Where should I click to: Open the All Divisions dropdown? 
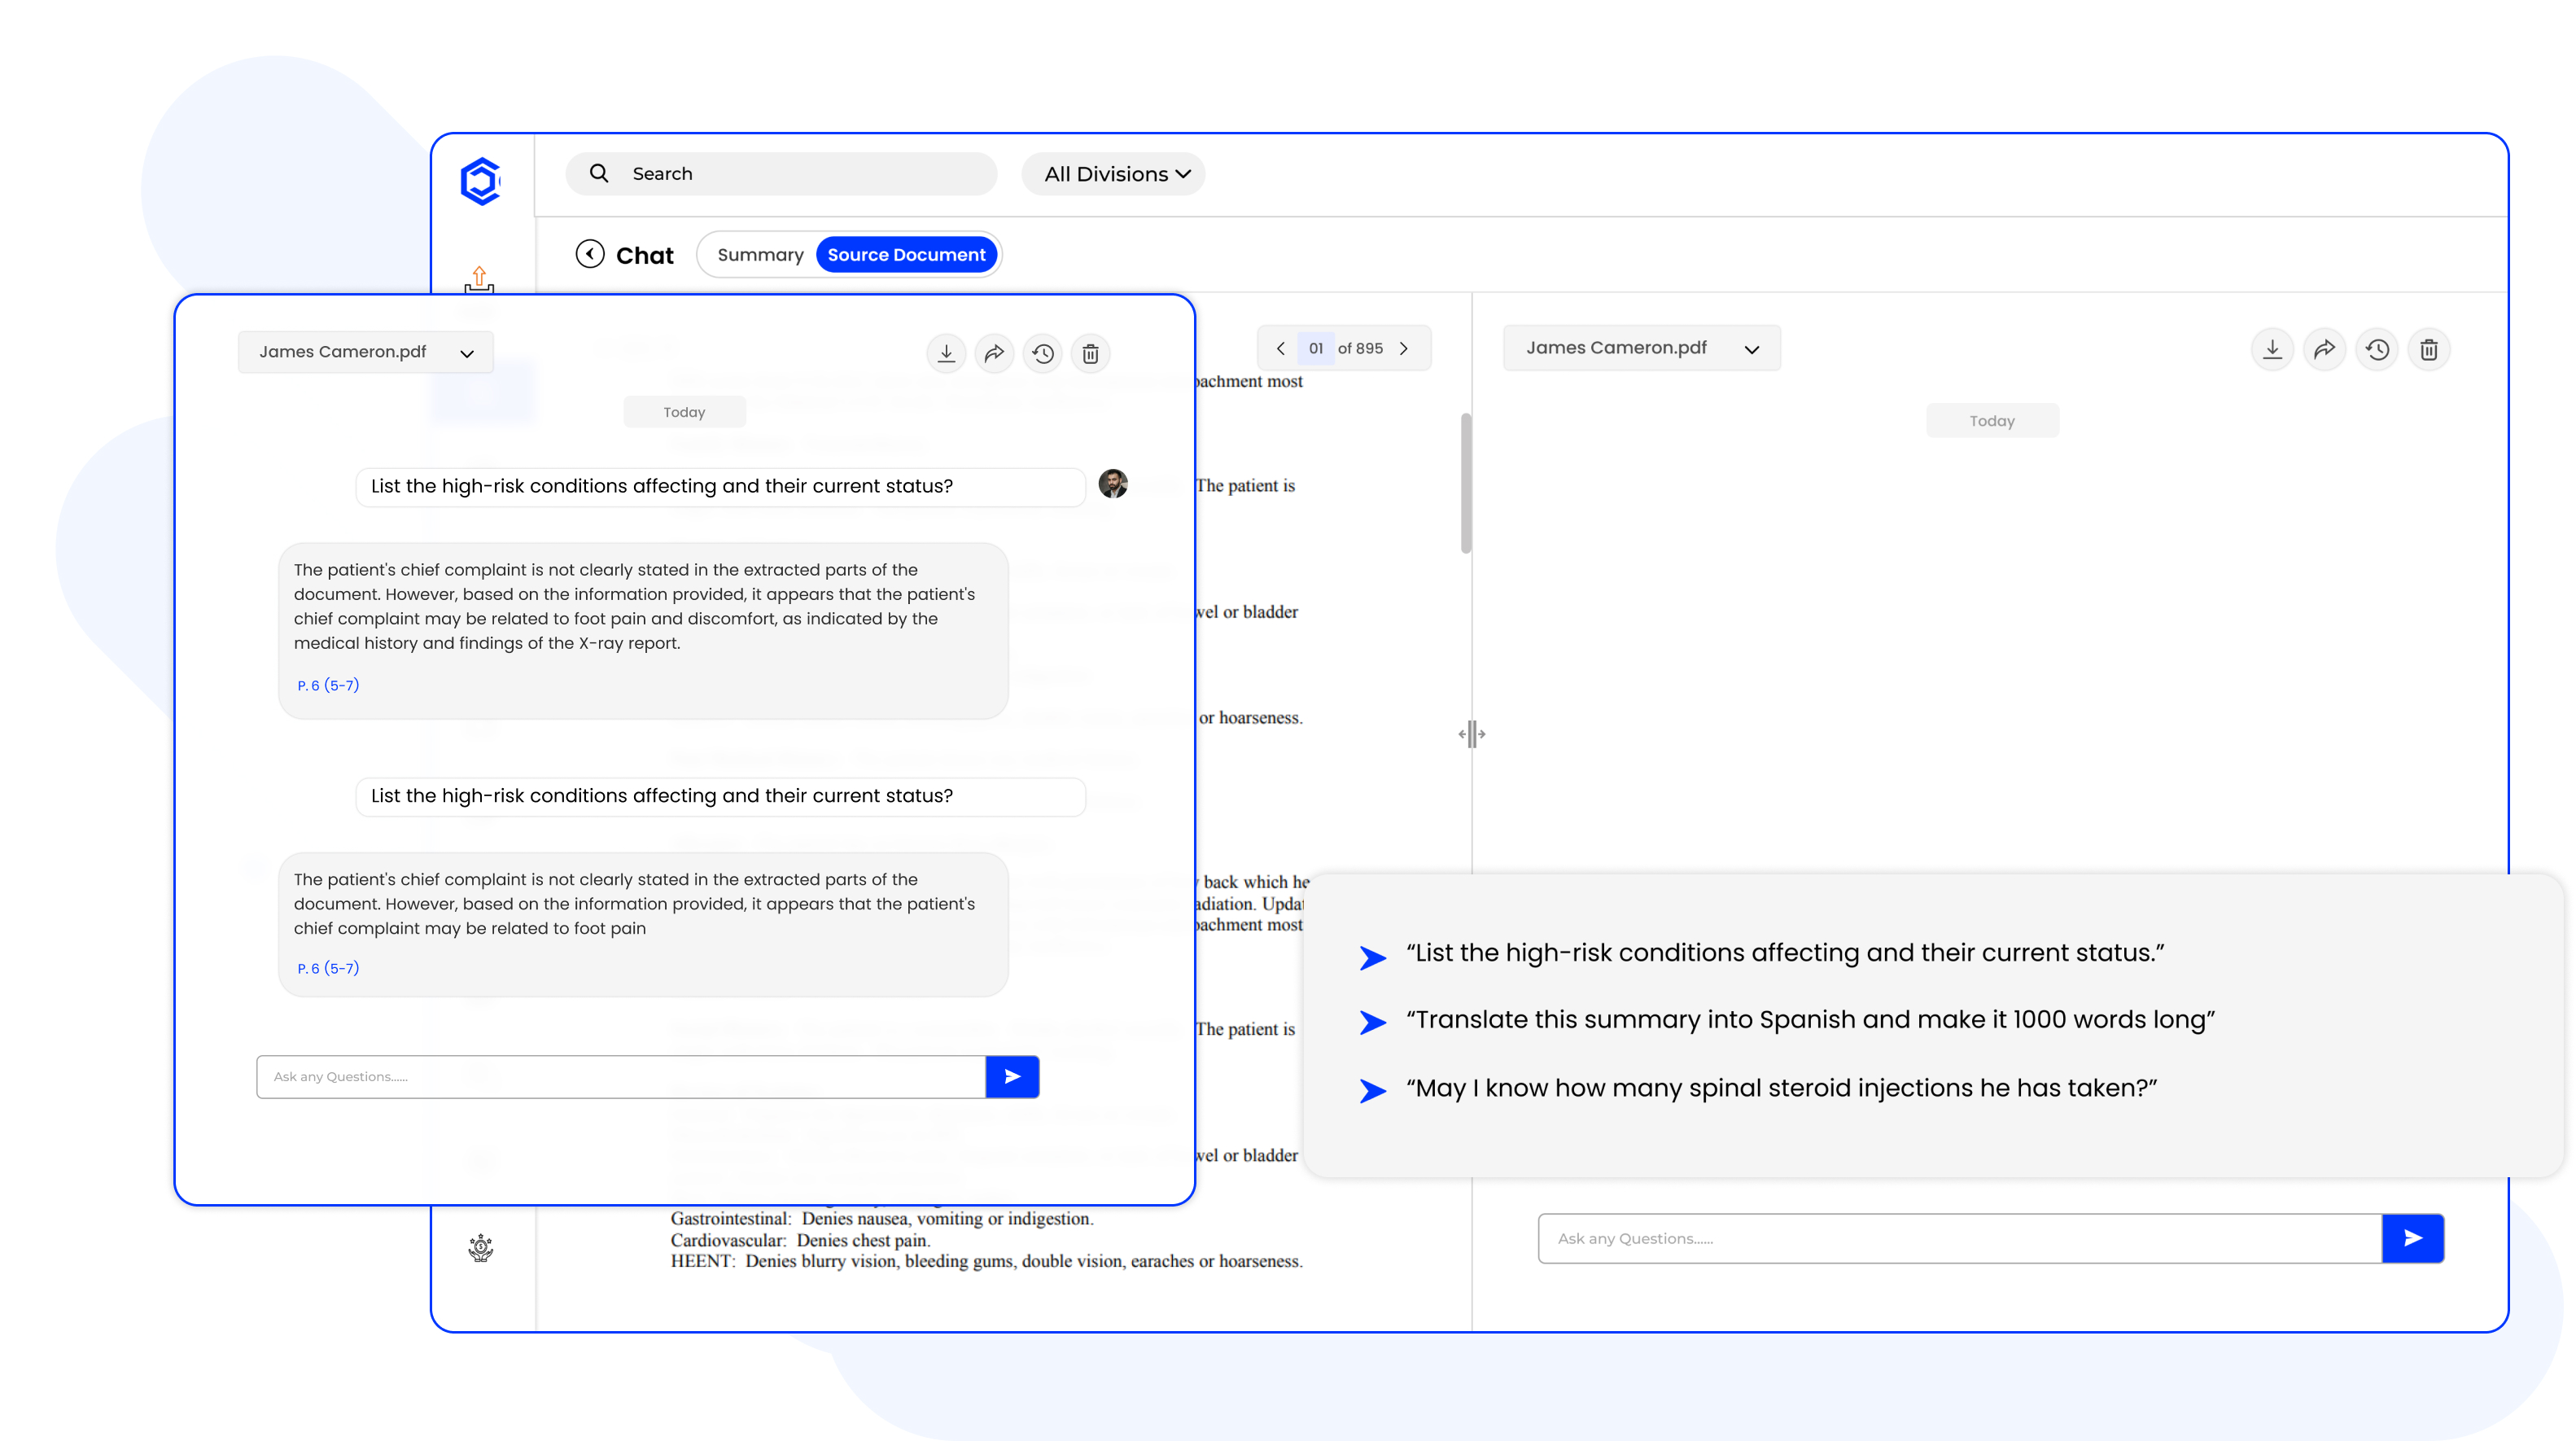[x=1114, y=174]
